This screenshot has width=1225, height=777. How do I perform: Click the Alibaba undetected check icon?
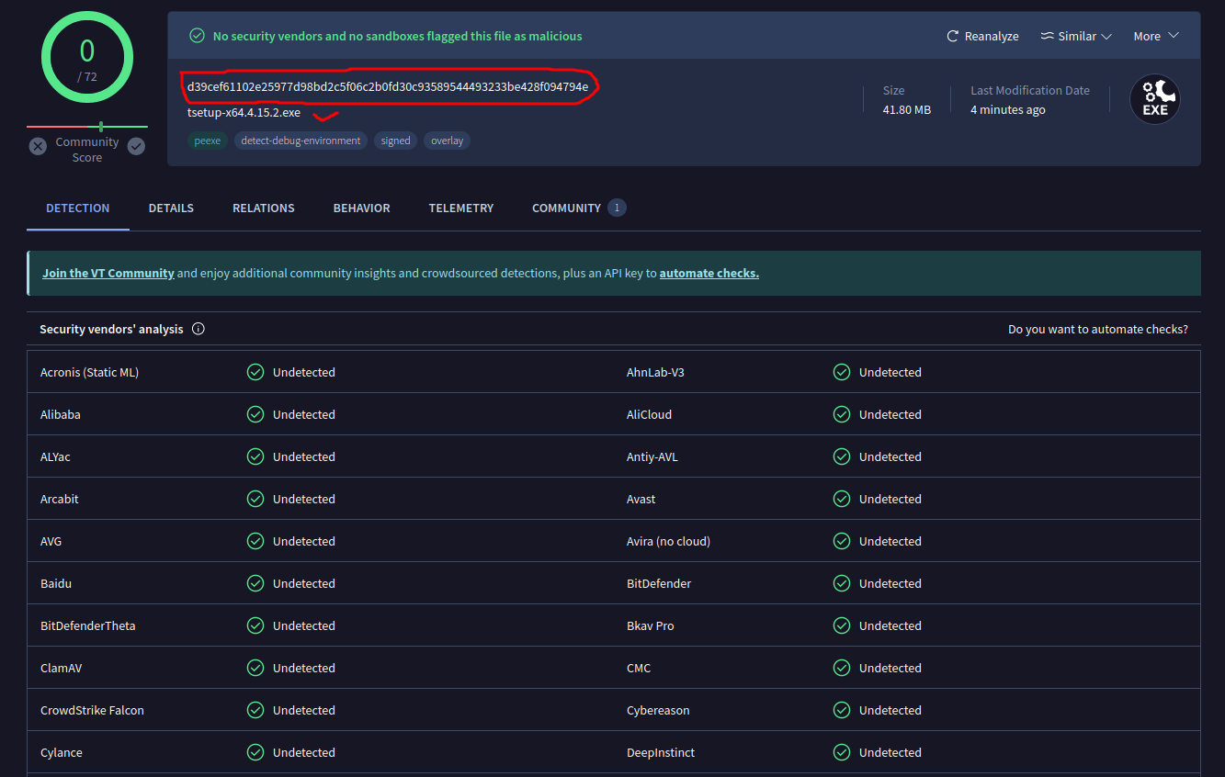click(255, 414)
